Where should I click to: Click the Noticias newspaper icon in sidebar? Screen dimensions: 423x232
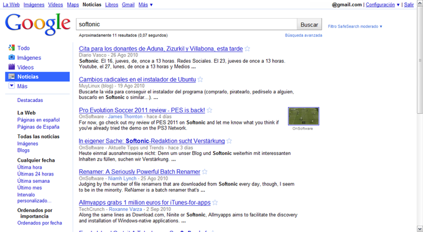(11, 77)
